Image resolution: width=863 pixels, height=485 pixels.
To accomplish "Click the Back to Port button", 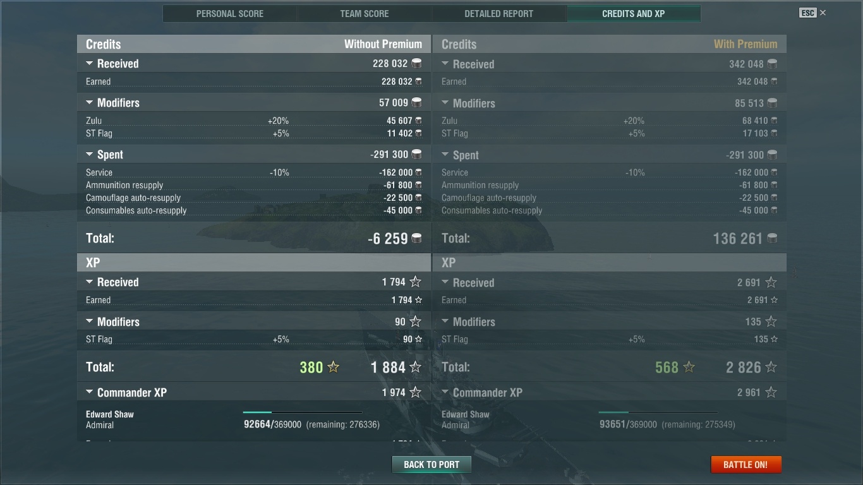I will click(431, 464).
